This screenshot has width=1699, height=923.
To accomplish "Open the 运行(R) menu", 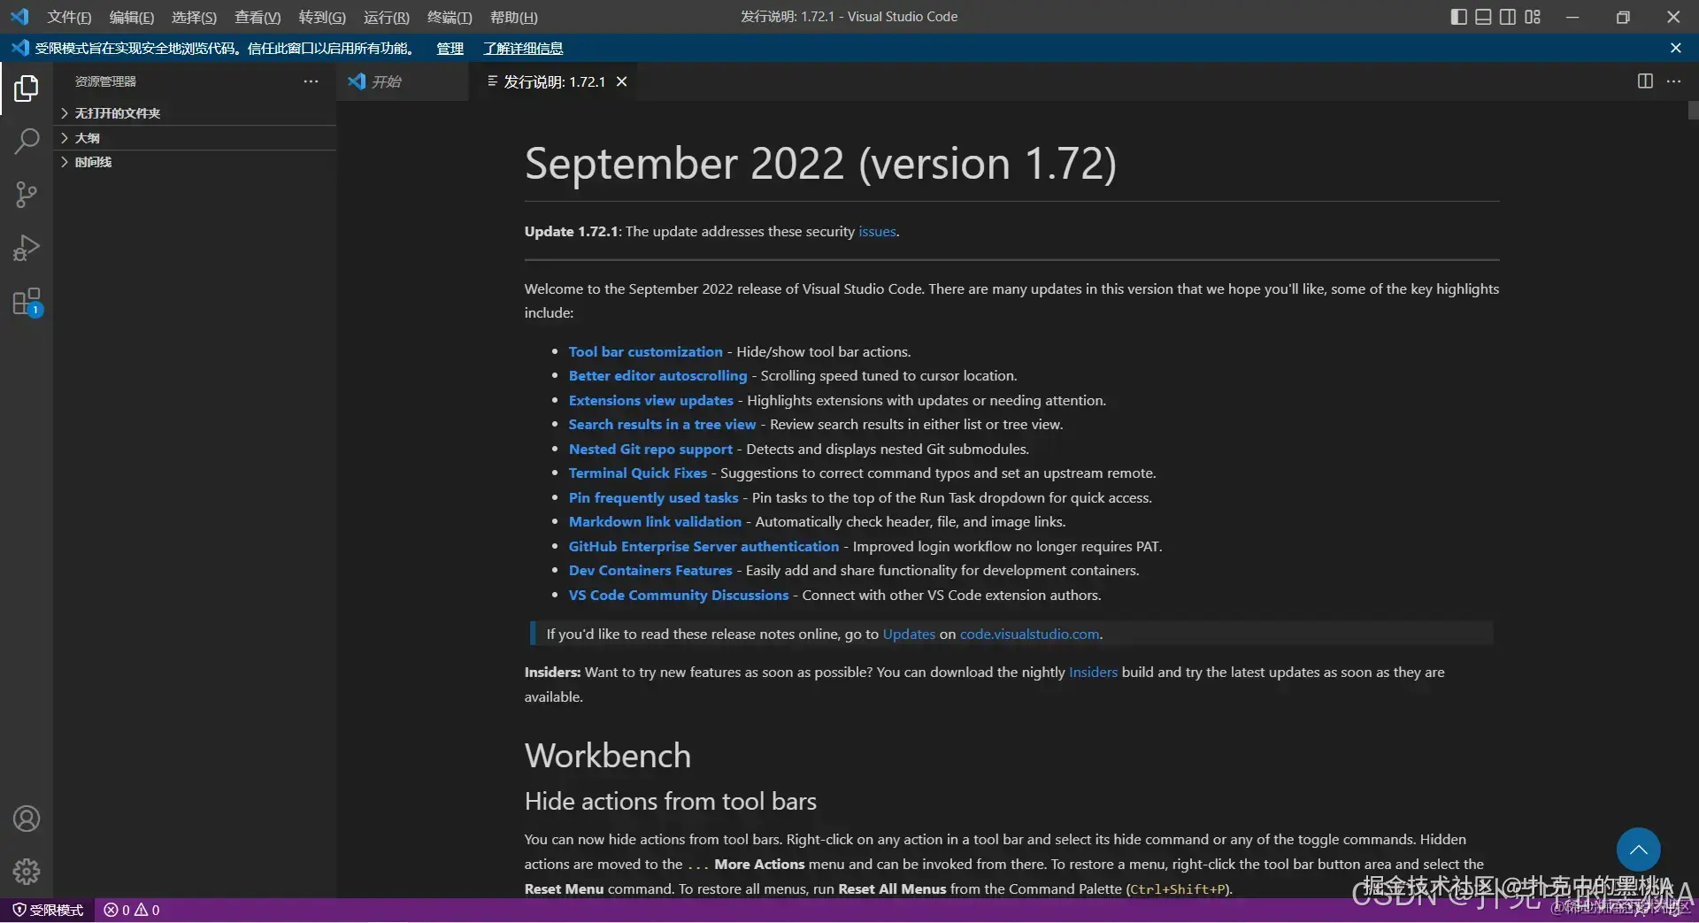I will click(x=386, y=17).
